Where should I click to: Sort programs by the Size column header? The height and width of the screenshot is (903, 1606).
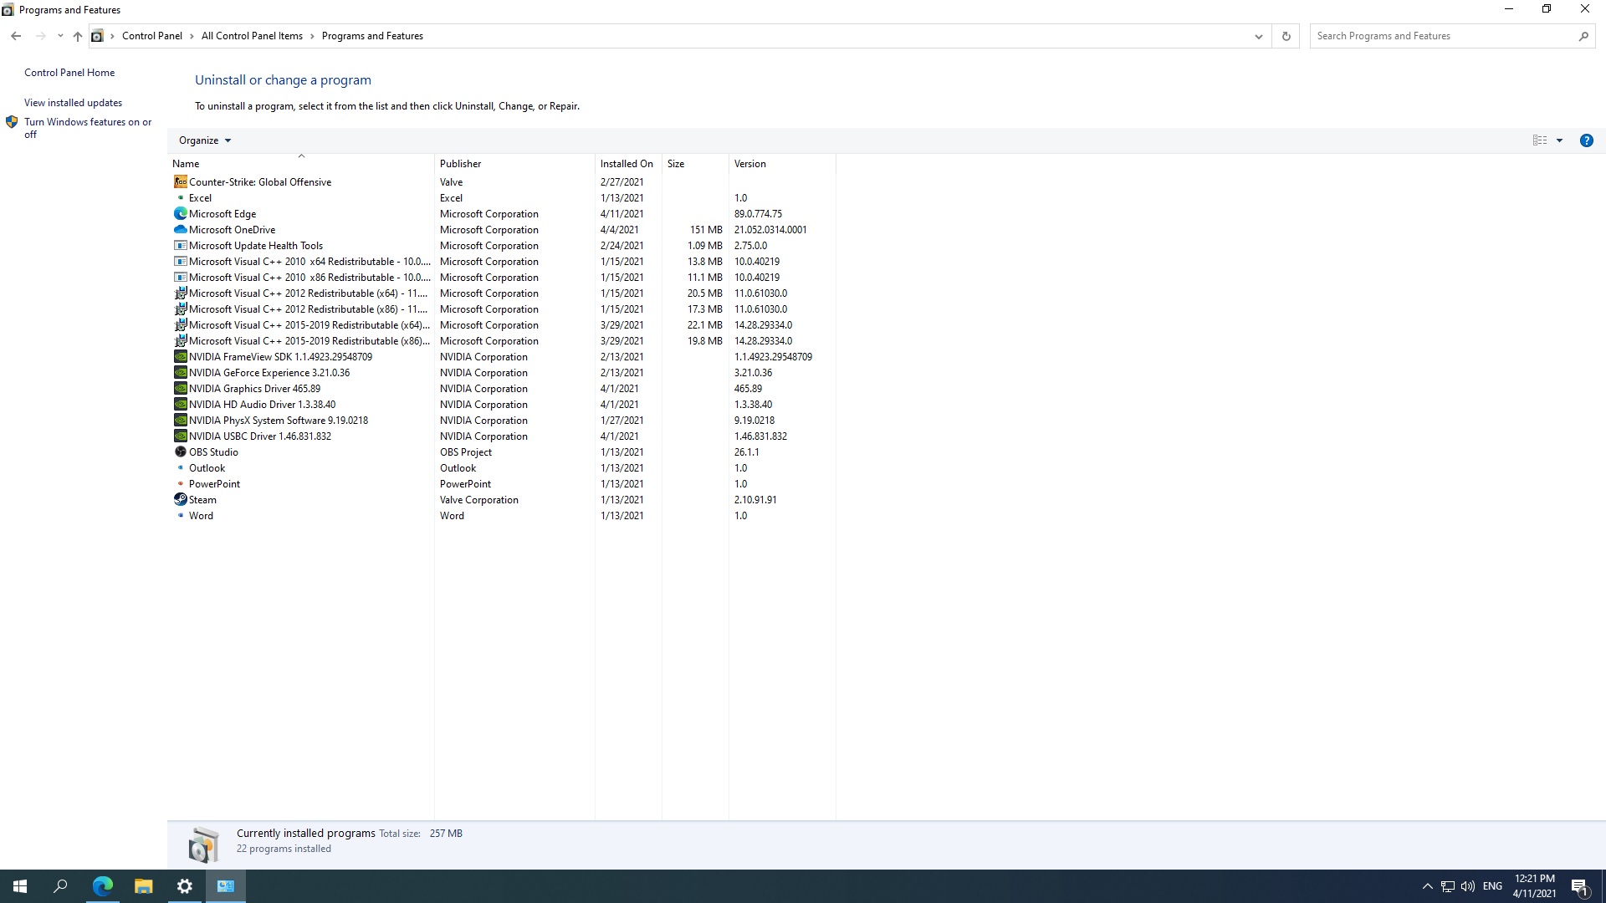pyautogui.click(x=695, y=163)
